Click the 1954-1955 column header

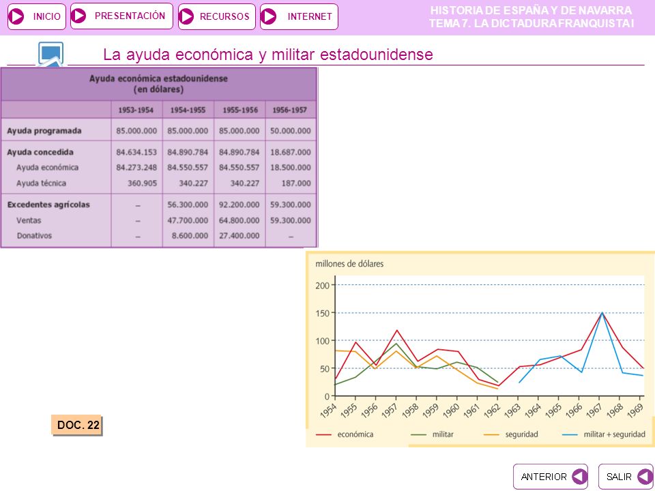pos(188,110)
